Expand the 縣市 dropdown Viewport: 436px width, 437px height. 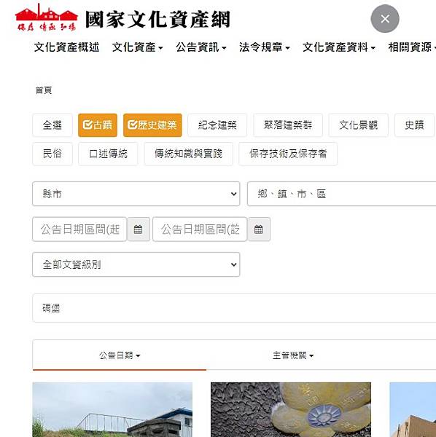[x=136, y=194]
